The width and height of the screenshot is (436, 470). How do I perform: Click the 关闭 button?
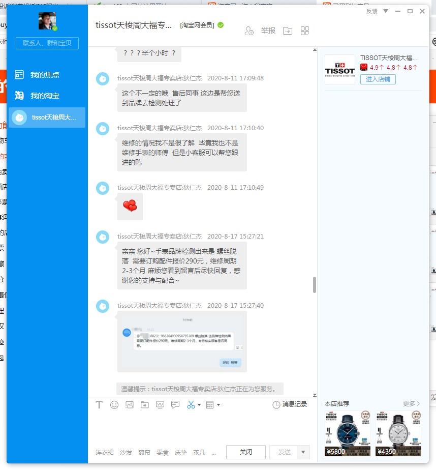(246, 452)
